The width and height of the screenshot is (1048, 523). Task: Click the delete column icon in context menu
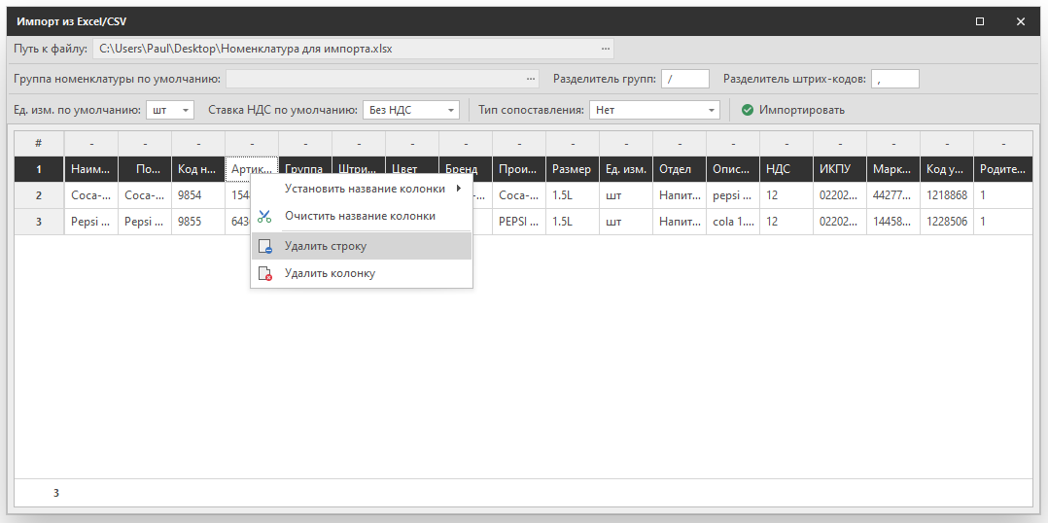click(264, 274)
